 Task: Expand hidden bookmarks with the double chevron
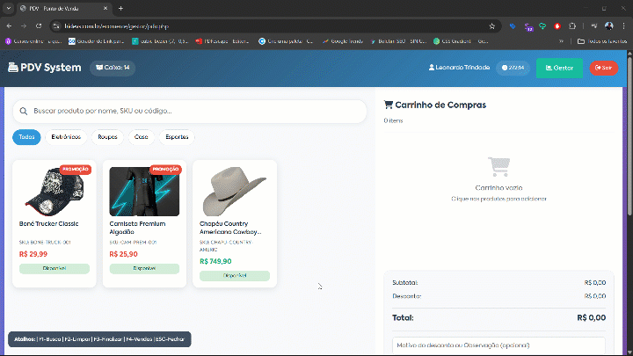point(561,41)
